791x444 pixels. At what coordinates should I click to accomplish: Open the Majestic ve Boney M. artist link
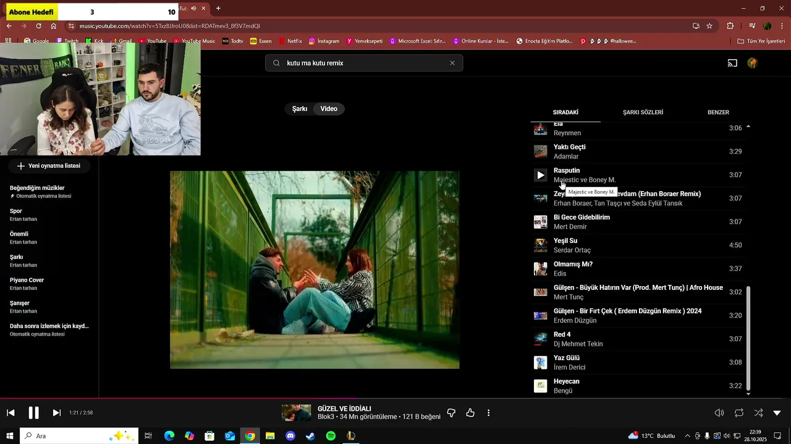coord(585,180)
